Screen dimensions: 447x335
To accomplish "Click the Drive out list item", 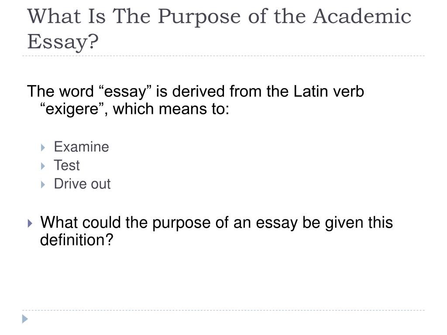I will (82, 184).
